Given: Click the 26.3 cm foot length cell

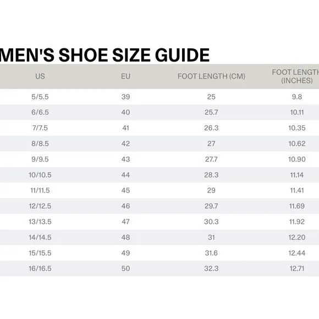Looking at the screenshot, I should 211,128.
